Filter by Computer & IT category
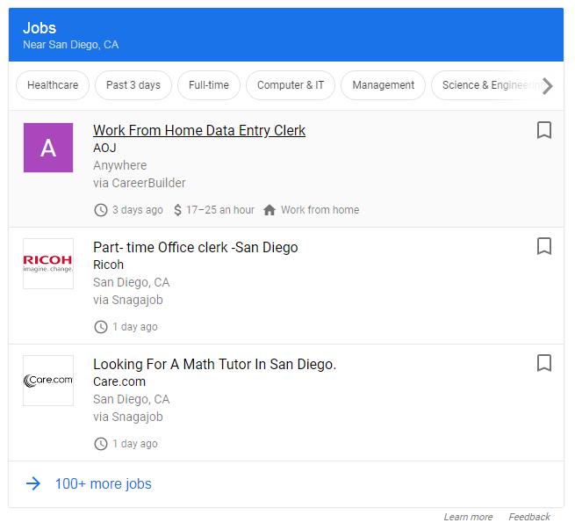Viewport: 575px width, 530px height. coord(291,85)
